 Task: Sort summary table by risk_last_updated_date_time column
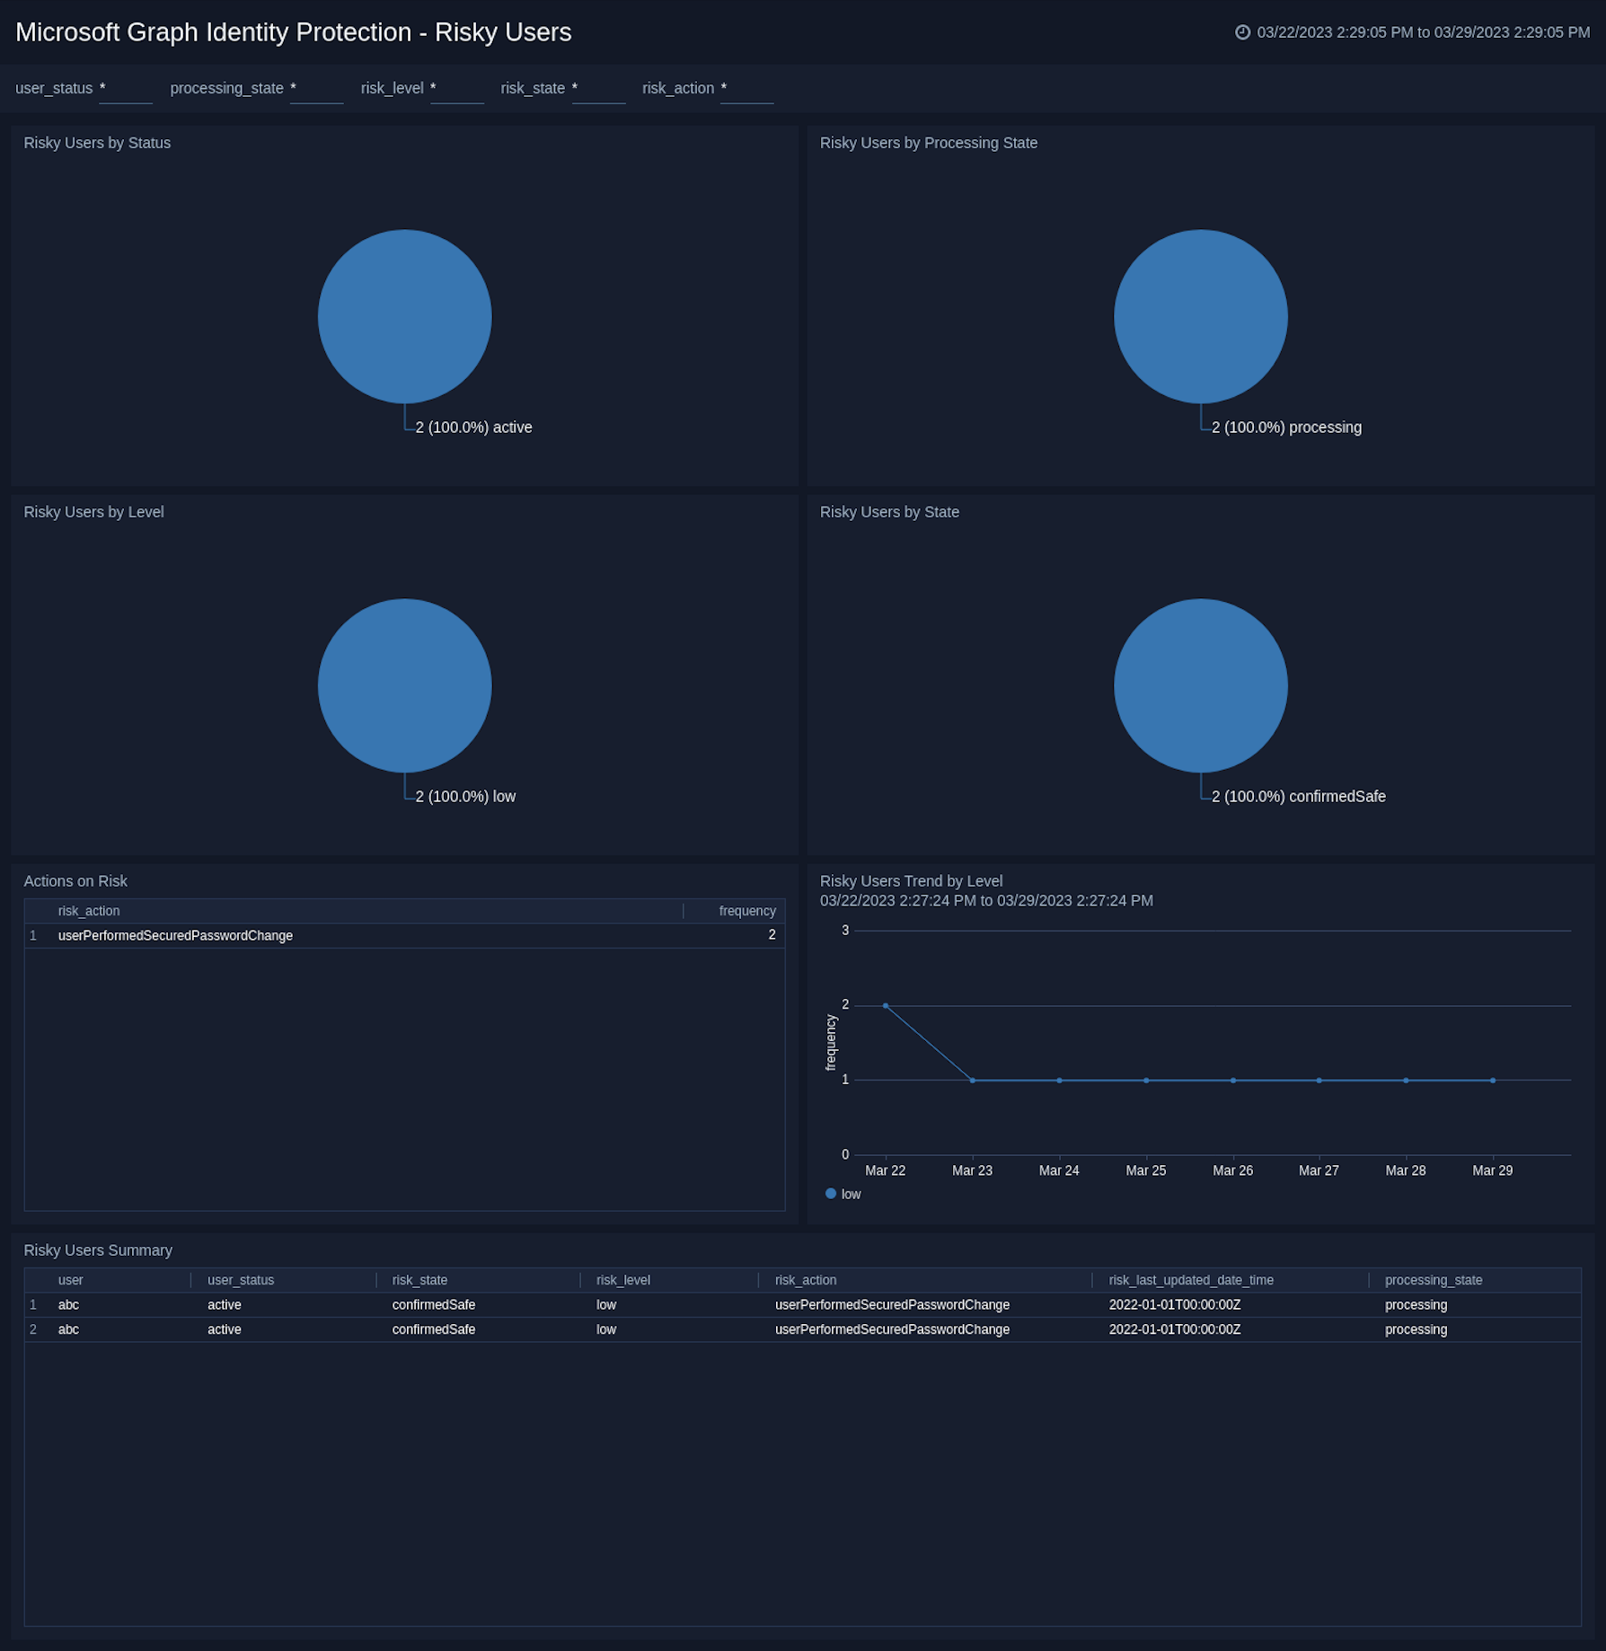(1191, 1280)
